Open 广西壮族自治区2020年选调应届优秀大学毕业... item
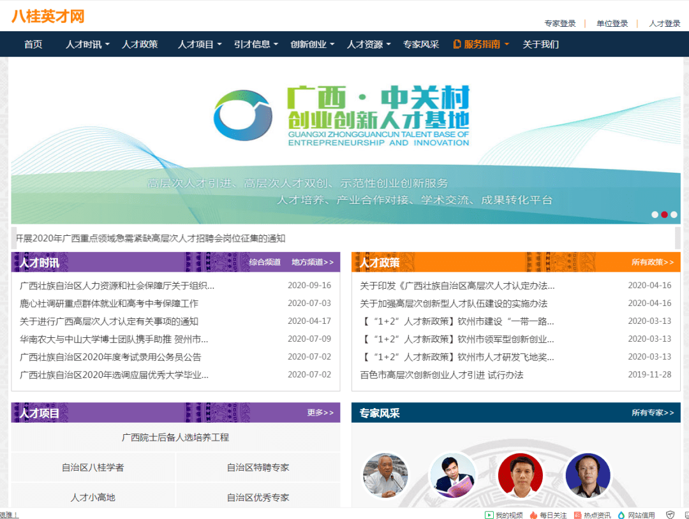 [x=114, y=375]
